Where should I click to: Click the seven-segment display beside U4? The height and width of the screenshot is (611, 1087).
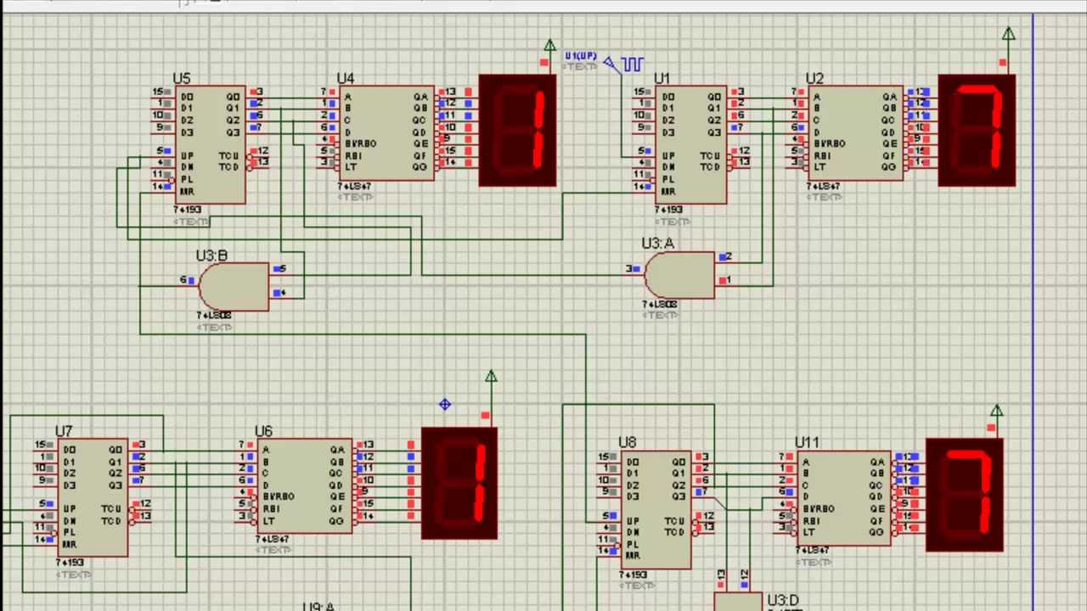coord(518,131)
